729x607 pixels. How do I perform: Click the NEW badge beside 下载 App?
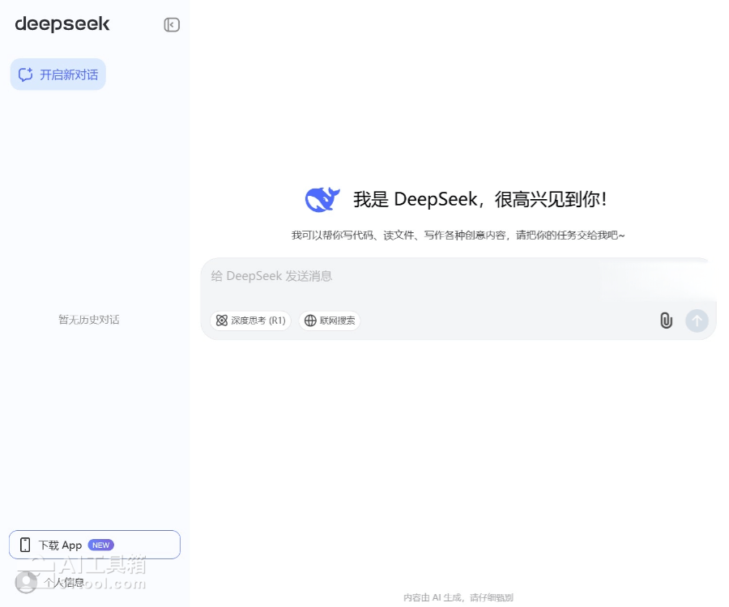[100, 545]
